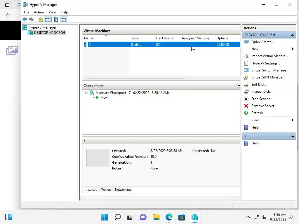The width and height of the screenshot is (299, 224).
Task: Collapse the 7 actions section arrow
Action: 293,136
